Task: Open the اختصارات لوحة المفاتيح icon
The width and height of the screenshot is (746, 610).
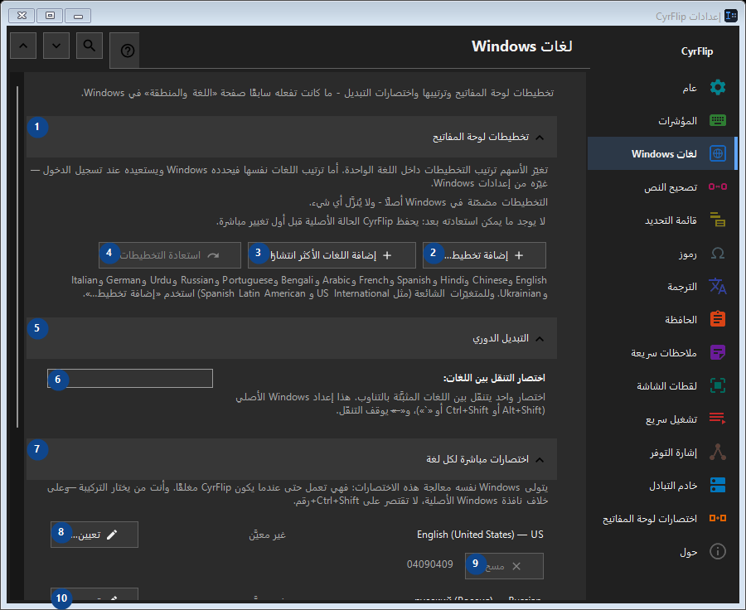Action: [718, 518]
